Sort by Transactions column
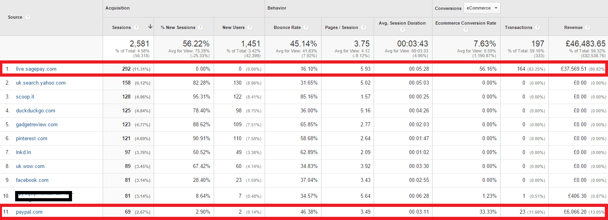Viewport: 608px width, 220px height. point(518,27)
